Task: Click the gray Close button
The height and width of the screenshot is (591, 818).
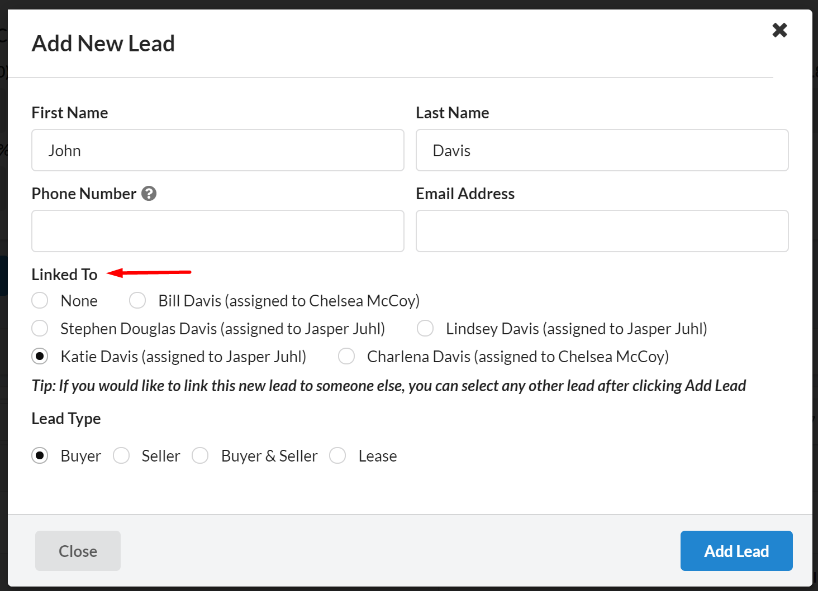Action: (x=78, y=551)
